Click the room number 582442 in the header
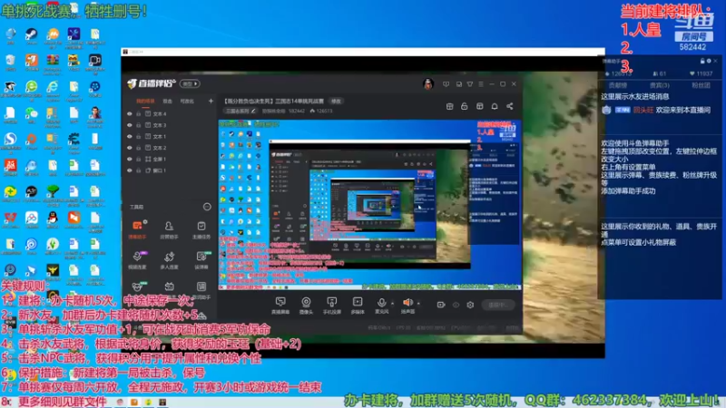This screenshot has width=726, height=408. pos(297,111)
